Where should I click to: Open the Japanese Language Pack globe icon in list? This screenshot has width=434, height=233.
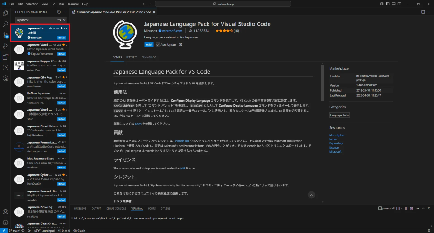[19, 33]
